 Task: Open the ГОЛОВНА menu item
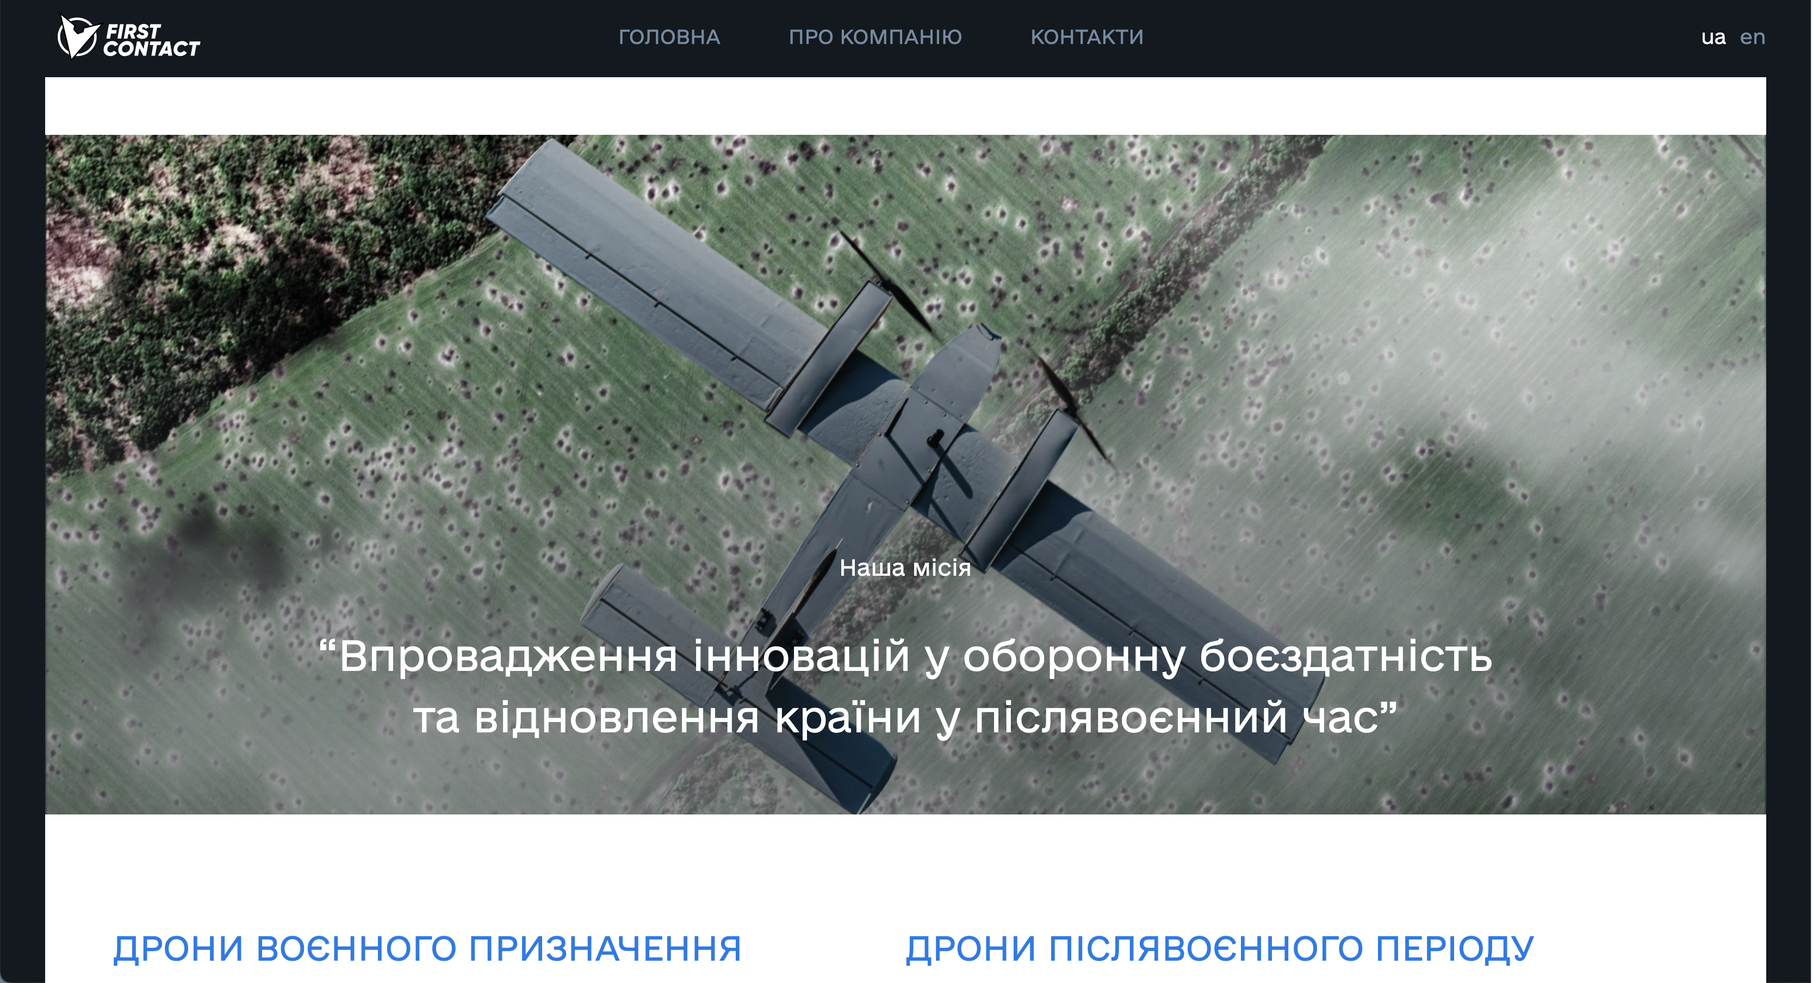669,38
